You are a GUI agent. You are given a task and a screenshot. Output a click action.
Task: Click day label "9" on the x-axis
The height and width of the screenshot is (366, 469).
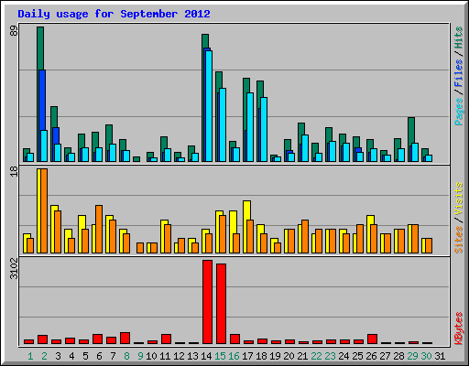[140, 356]
